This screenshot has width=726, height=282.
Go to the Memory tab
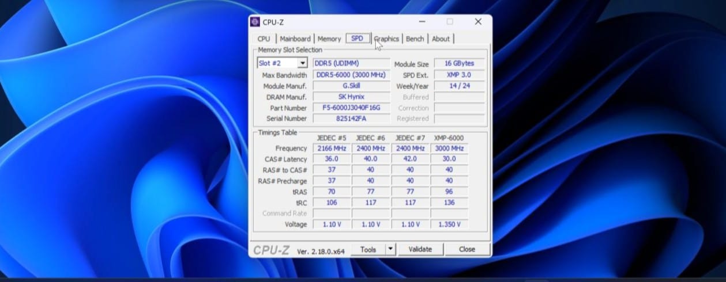pos(329,39)
